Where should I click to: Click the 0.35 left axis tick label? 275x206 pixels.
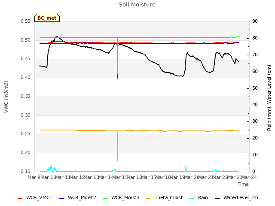pyautogui.click(x=25, y=96)
